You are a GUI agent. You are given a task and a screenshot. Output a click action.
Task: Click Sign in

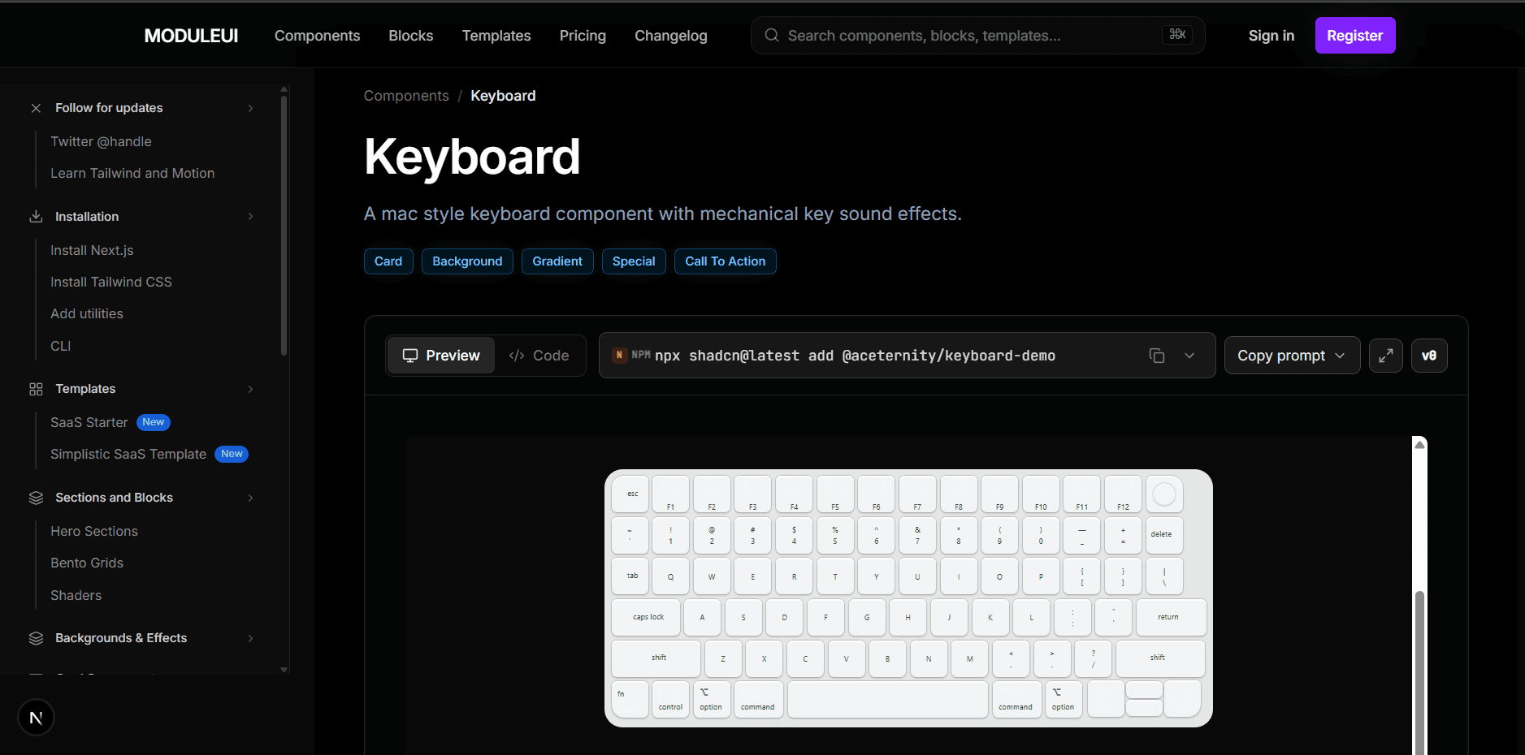point(1272,36)
